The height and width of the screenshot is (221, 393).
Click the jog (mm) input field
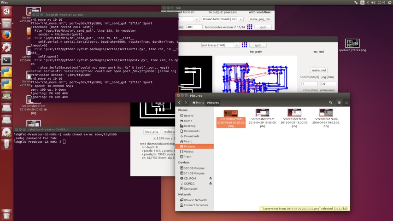click(x=328, y=84)
